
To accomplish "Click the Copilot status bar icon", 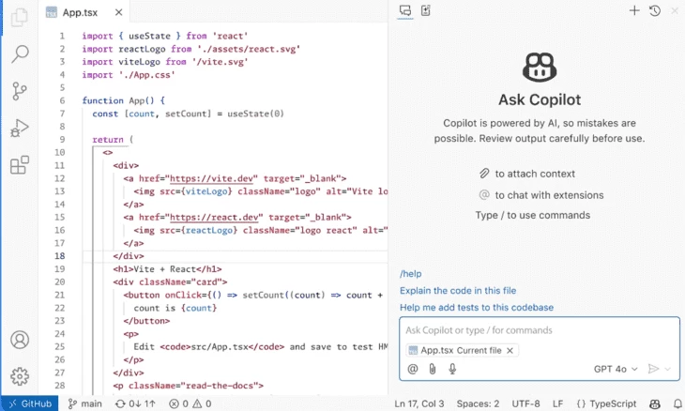I will tap(655, 403).
